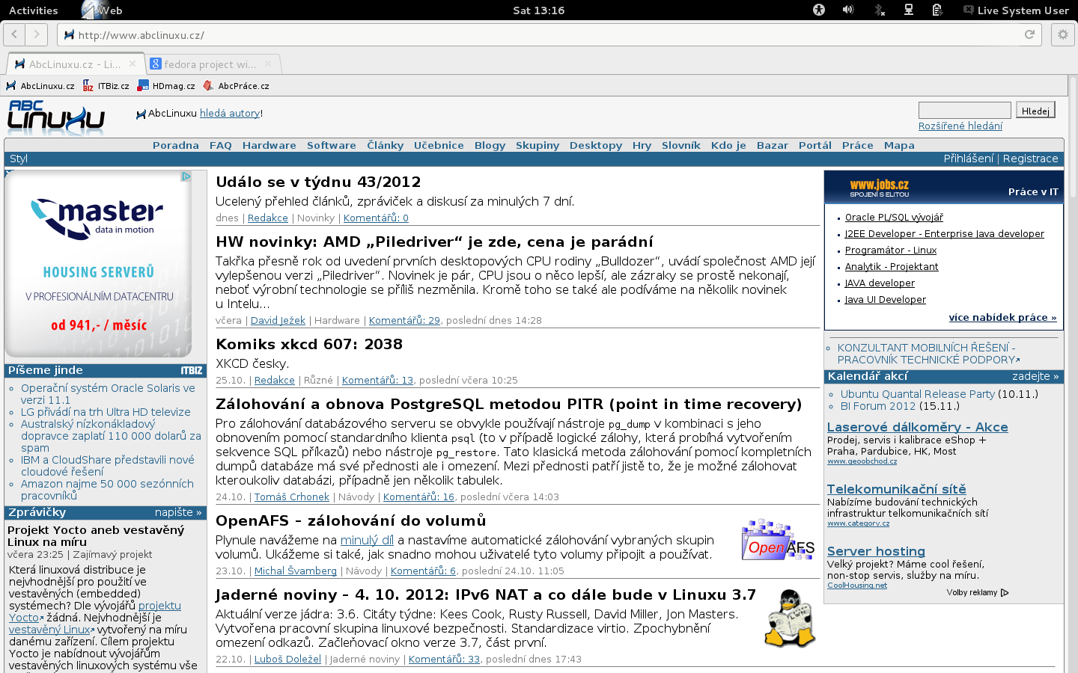Go forward with the browser forward arrow

click(37, 34)
